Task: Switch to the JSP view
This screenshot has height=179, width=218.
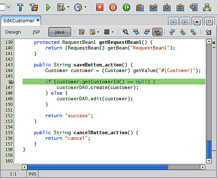Action: (36, 32)
